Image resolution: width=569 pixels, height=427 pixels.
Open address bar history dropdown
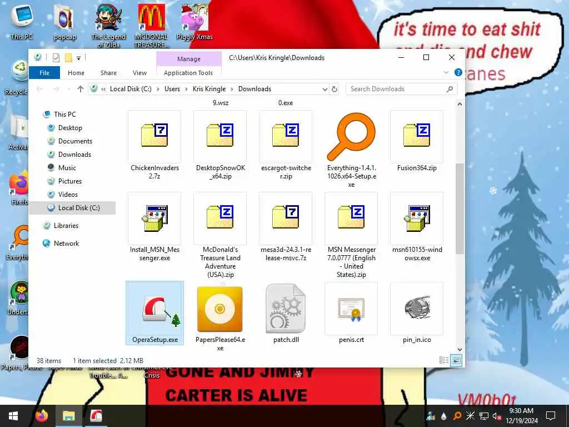click(325, 89)
